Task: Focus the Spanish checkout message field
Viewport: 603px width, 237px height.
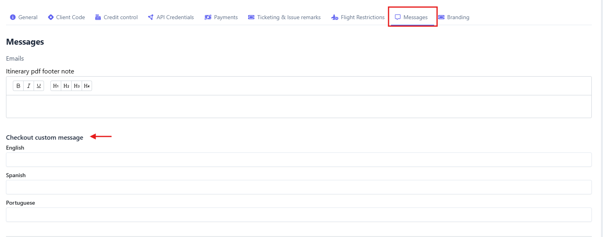Action: (298, 187)
